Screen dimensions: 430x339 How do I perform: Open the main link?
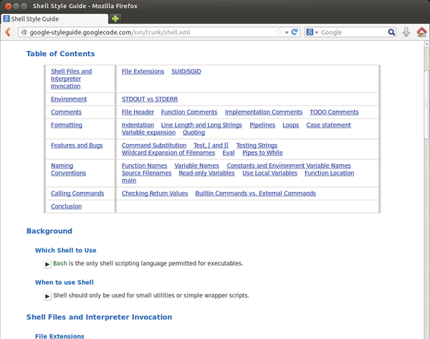pyautogui.click(x=129, y=180)
